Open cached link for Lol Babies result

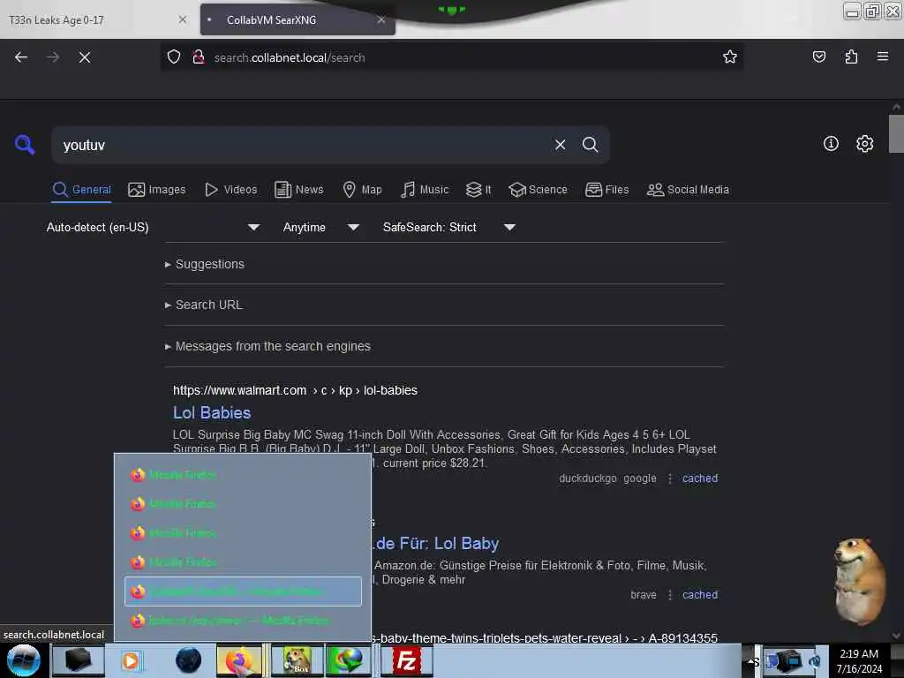(x=700, y=478)
